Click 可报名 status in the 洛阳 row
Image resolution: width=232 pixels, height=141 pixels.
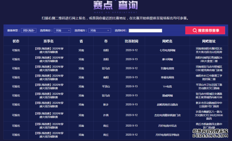(16, 59)
